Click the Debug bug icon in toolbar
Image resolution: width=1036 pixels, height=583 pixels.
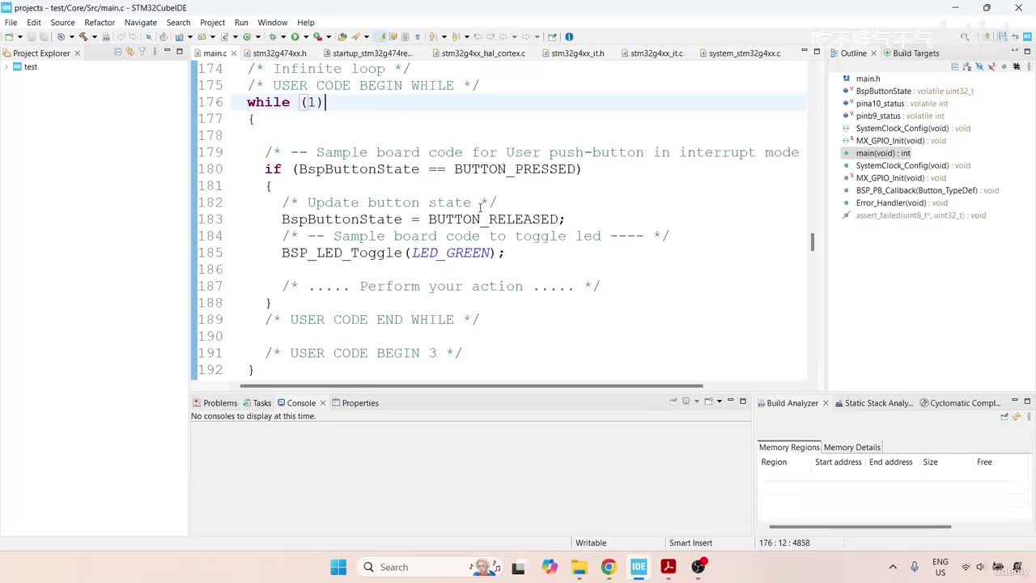273,36
